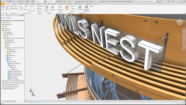Switch to the Collaborate ribbon tab
The height and width of the screenshot is (105, 186).
click(89, 4)
